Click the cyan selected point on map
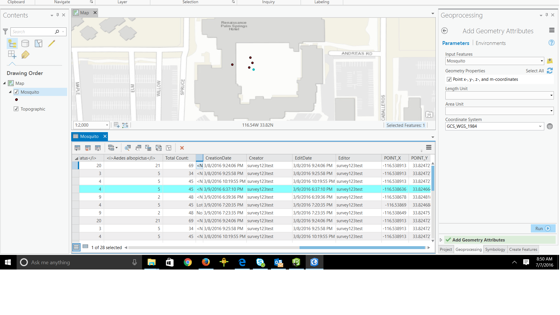 pos(254,70)
